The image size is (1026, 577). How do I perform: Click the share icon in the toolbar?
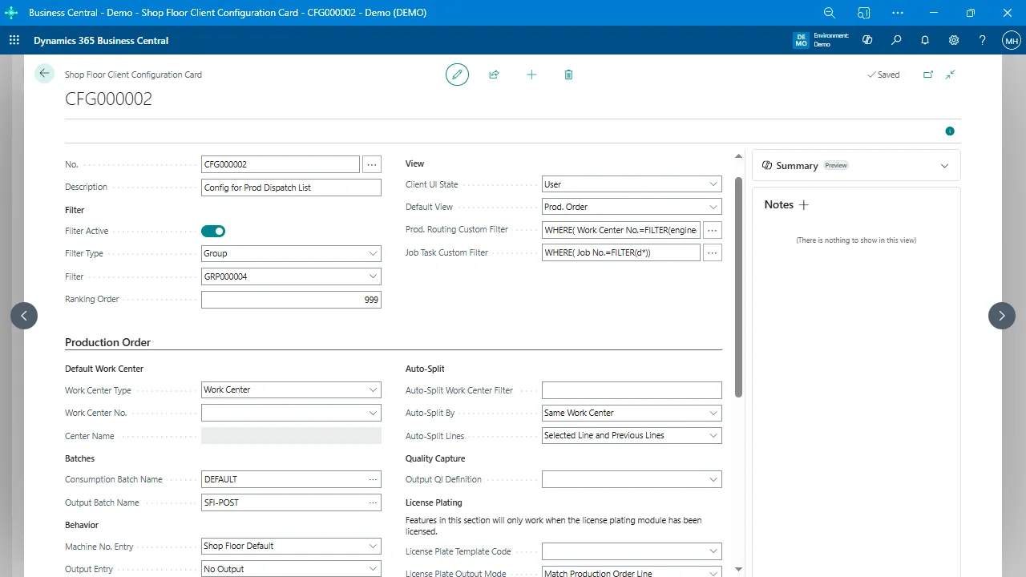point(494,75)
